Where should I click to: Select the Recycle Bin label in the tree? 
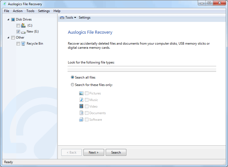[35, 44]
